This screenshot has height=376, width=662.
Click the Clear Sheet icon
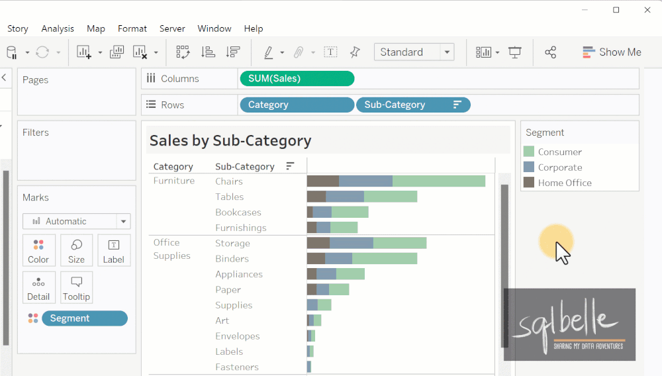click(140, 52)
